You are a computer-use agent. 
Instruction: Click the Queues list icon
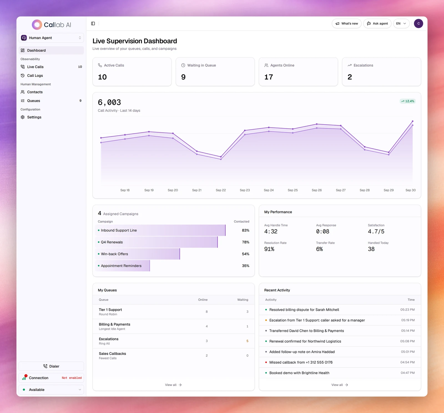pos(23,101)
